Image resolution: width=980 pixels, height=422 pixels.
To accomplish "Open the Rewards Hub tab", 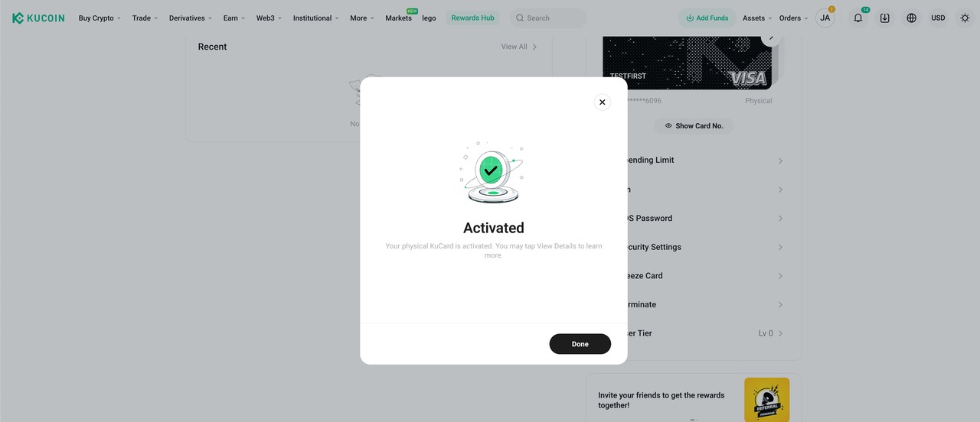I will tap(472, 18).
